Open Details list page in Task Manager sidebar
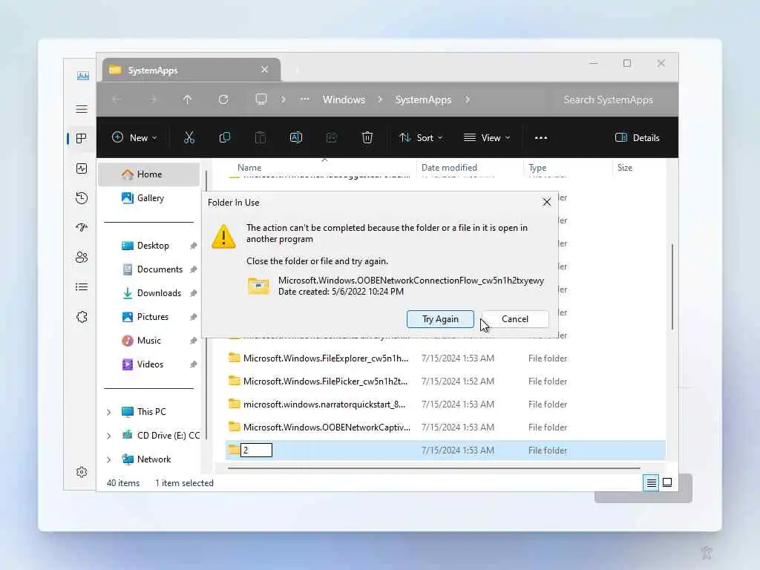The width and height of the screenshot is (760, 570). tap(82, 287)
